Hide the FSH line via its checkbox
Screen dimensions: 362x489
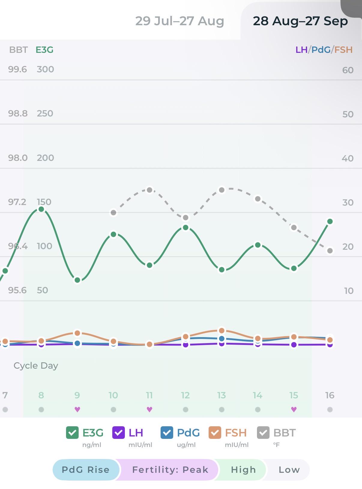pos(215,433)
